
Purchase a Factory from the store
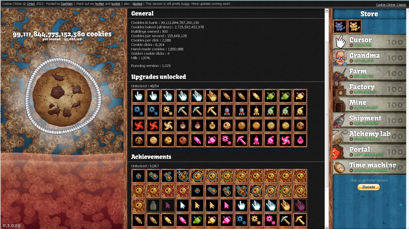[369, 89]
